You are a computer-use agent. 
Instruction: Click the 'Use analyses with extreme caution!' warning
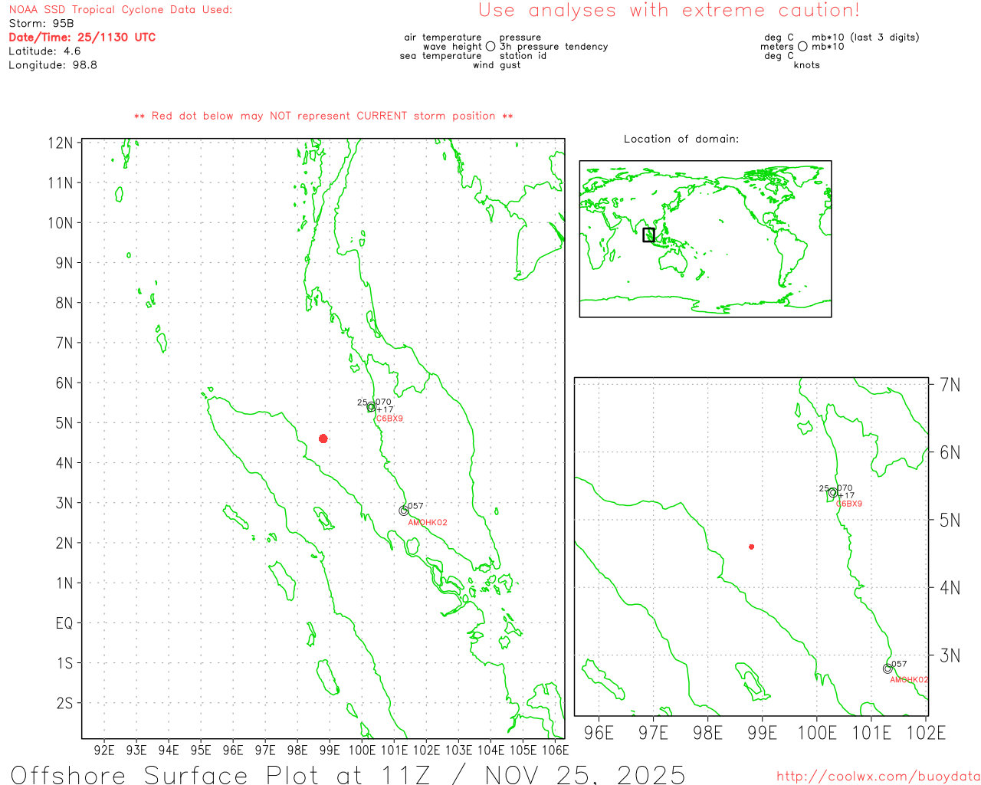(x=669, y=11)
